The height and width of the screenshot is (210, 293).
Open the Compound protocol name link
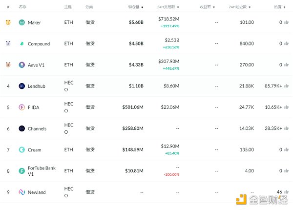tap(39, 44)
